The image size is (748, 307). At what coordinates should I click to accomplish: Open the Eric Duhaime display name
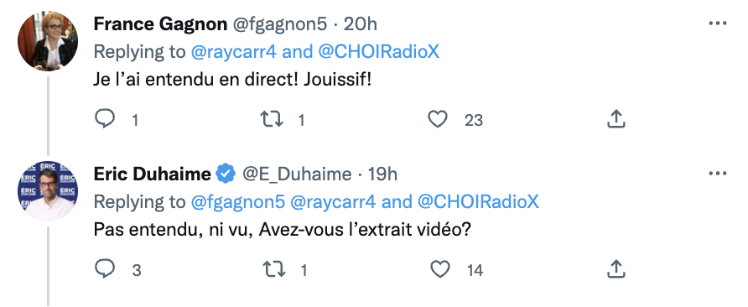pos(152,174)
